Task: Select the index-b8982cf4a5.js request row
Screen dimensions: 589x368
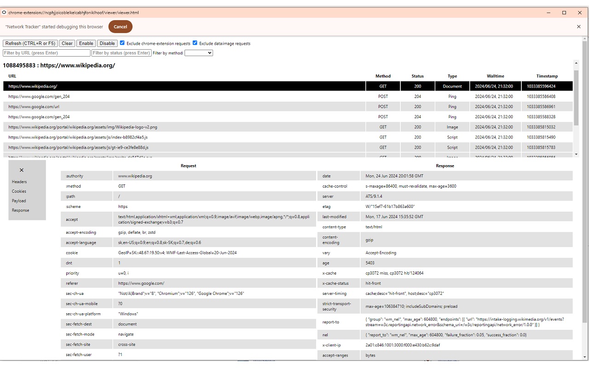Action: (x=288, y=137)
